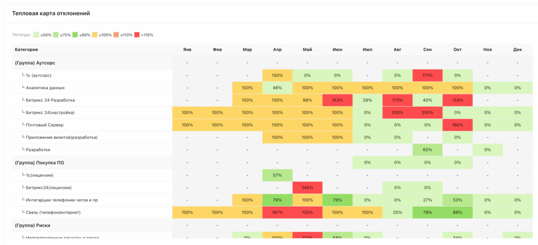Click the 240% cell for Битрикс24(лицензии)

(307, 188)
